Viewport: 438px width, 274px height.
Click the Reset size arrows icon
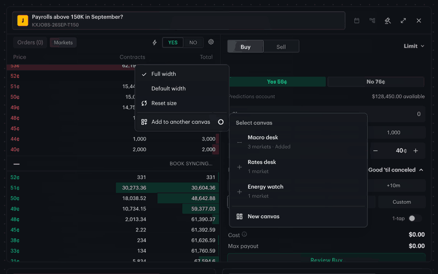click(144, 103)
